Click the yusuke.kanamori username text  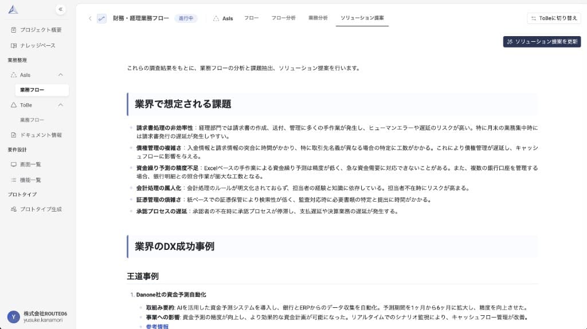click(x=43, y=320)
